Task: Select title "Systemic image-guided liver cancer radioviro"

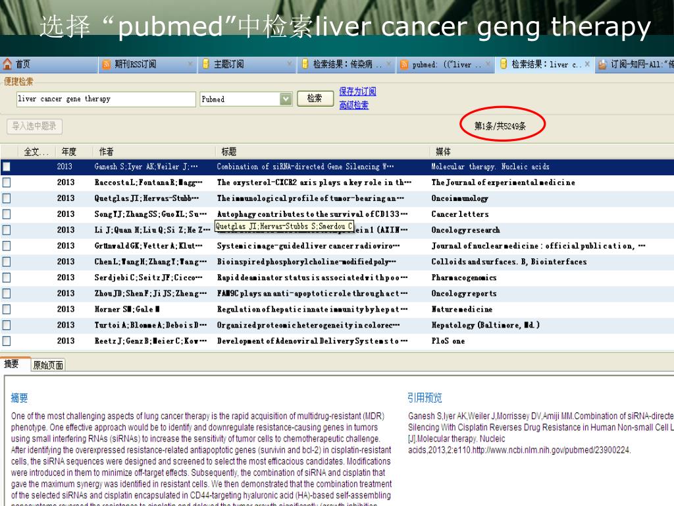Action: click(308, 246)
